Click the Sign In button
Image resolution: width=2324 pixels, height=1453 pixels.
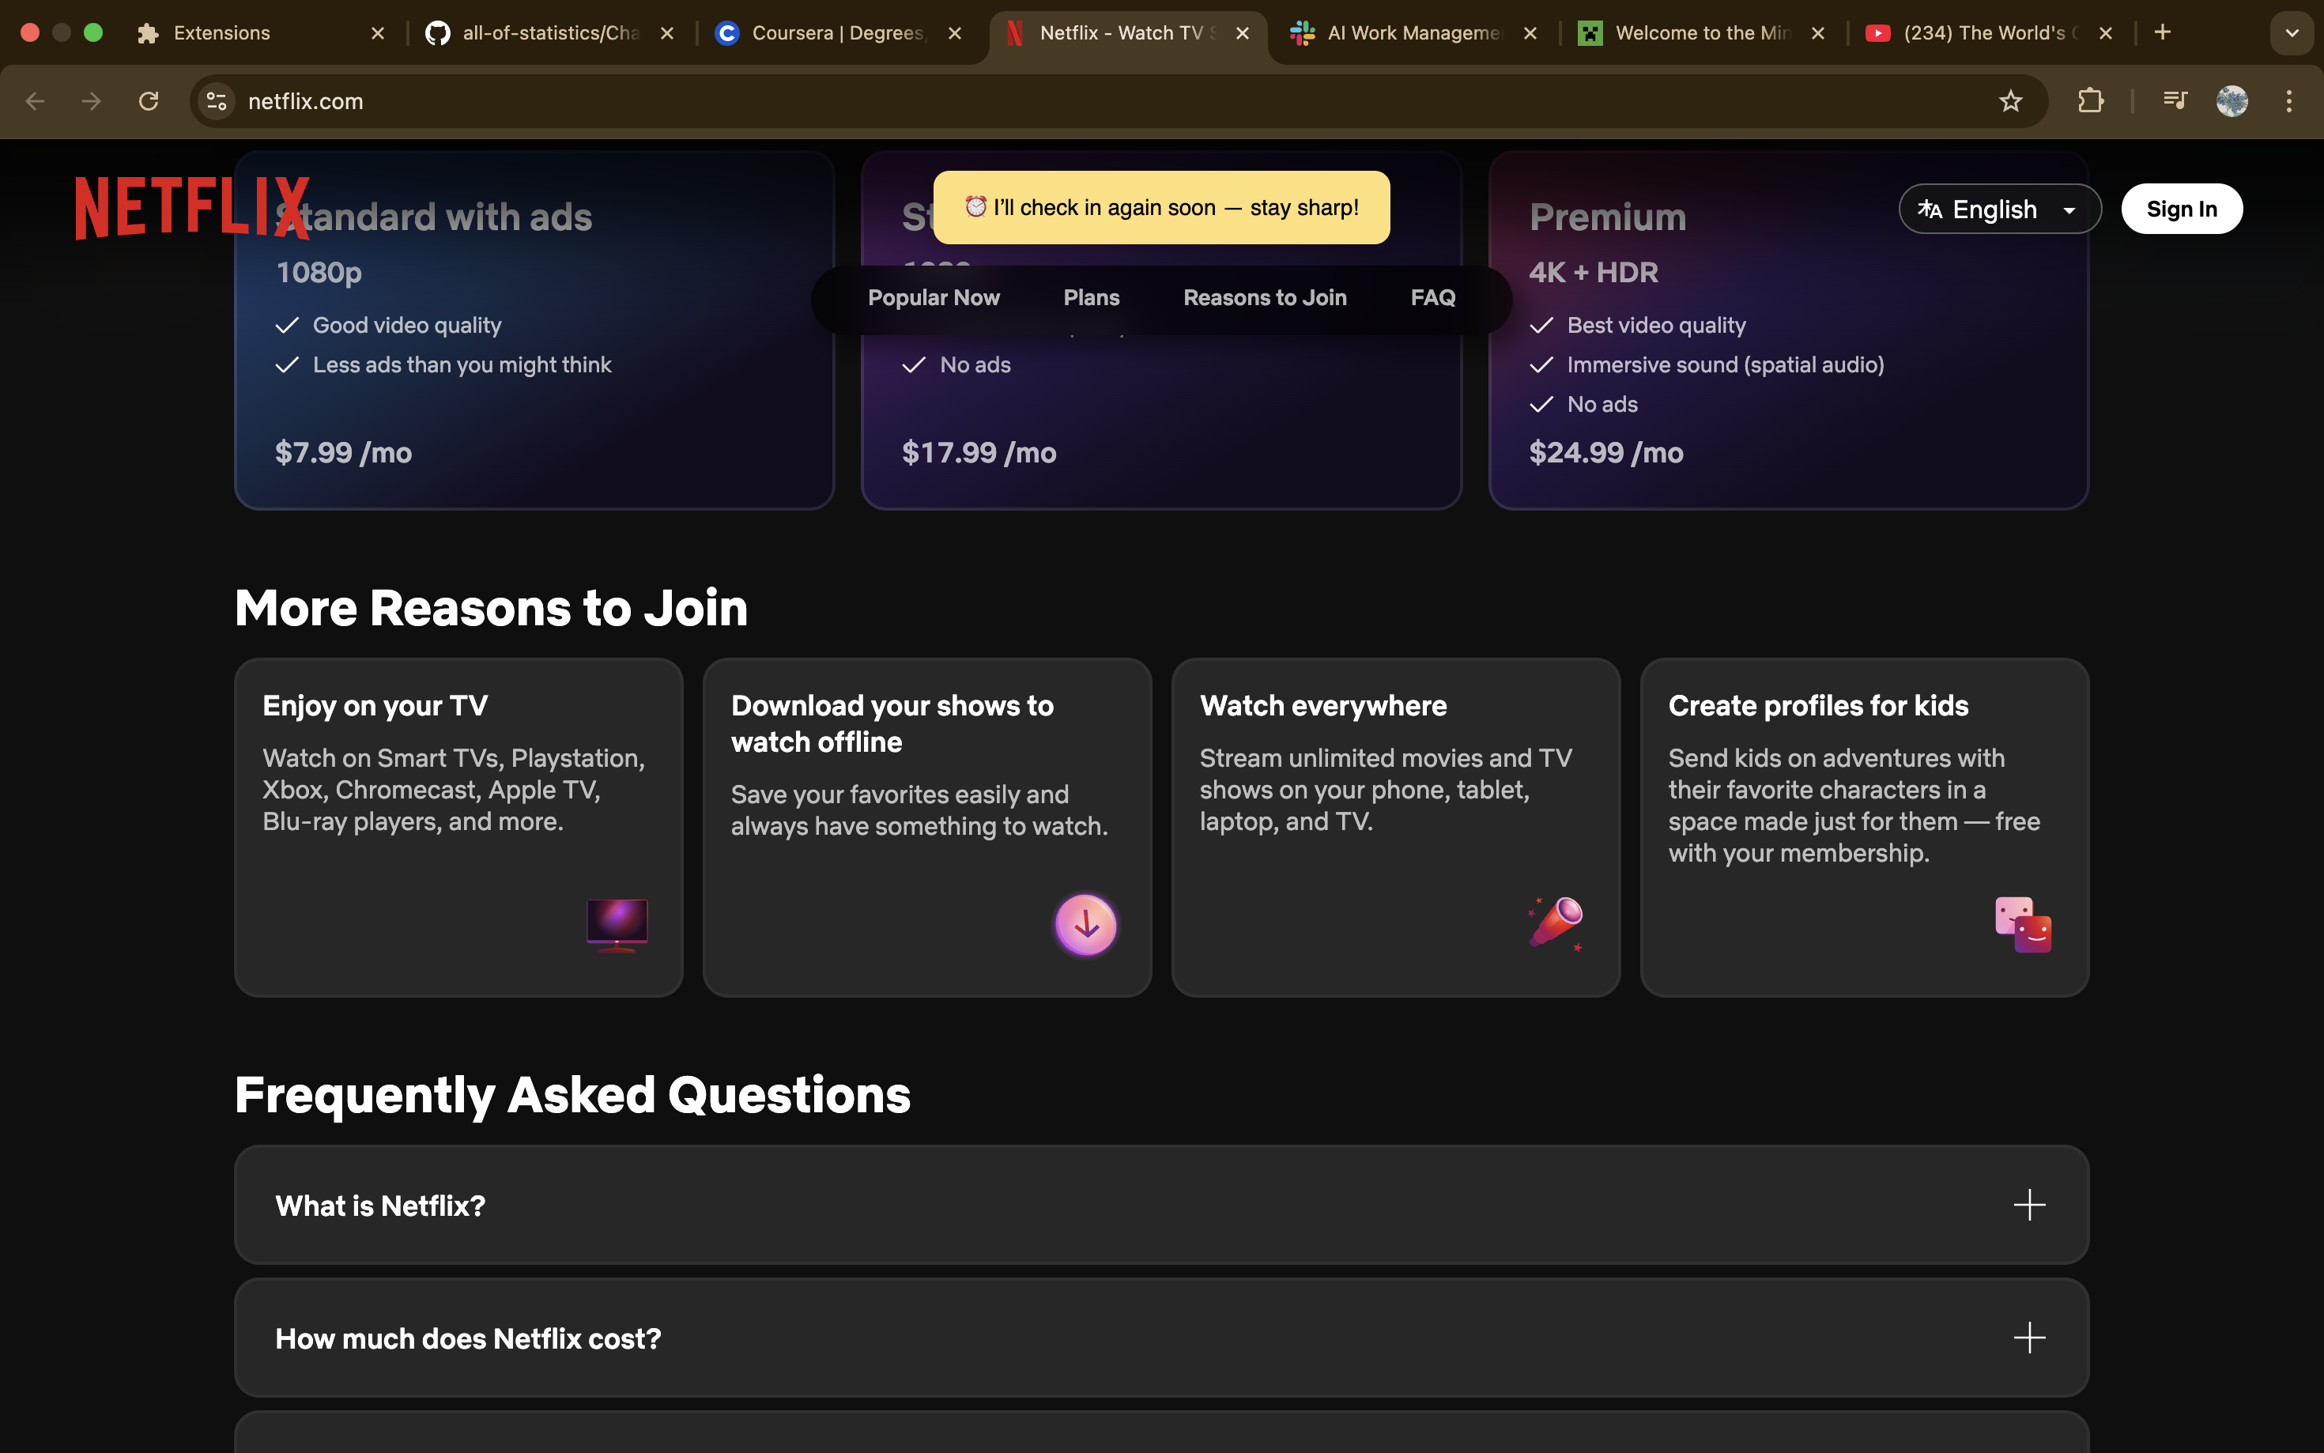tap(2181, 209)
